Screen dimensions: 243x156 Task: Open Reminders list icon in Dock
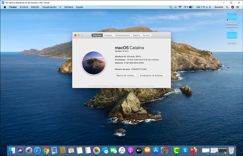pyautogui.click(x=88, y=150)
